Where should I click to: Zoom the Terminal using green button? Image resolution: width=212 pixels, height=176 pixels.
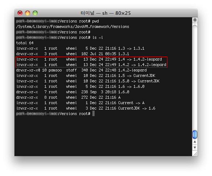pyautogui.click(x=35, y=13)
